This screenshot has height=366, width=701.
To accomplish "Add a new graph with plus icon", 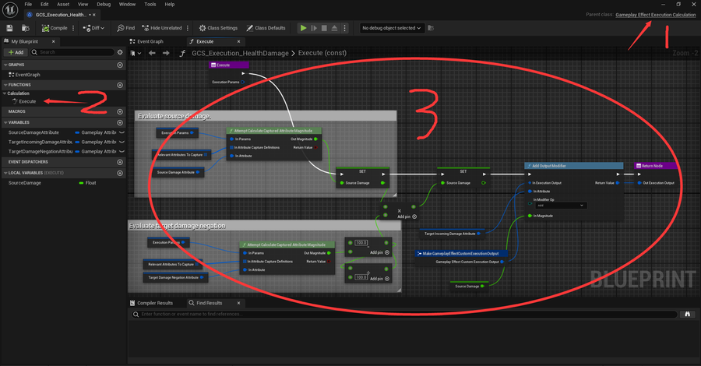I will click(120, 65).
